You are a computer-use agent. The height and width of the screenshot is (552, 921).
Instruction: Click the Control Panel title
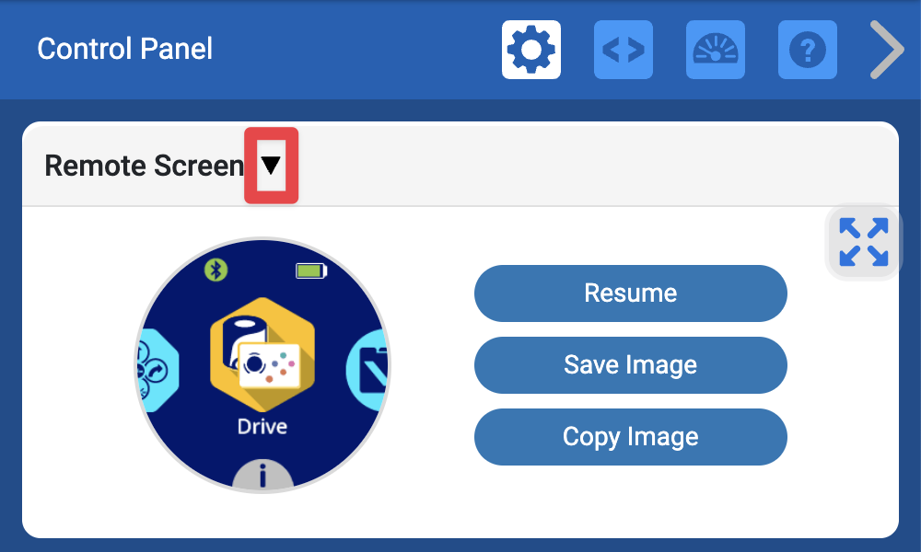[124, 49]
